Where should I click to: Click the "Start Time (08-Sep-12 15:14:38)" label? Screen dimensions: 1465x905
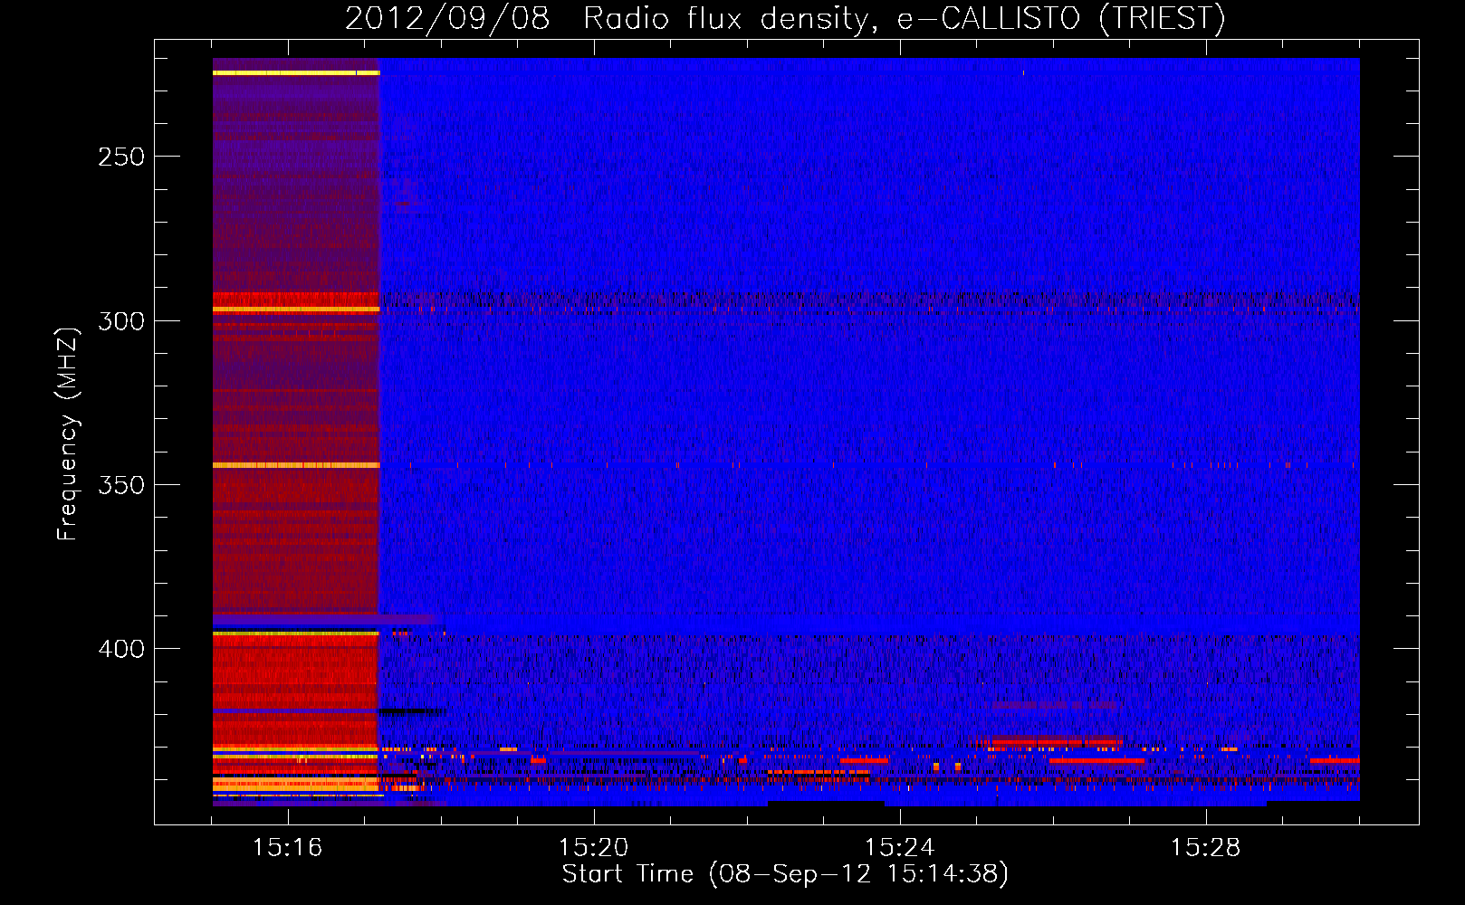pos(785,874)
